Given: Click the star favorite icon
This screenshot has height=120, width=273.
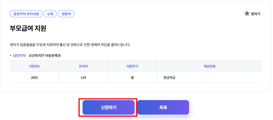Looking at the screenshot, I should coord(247,14).
